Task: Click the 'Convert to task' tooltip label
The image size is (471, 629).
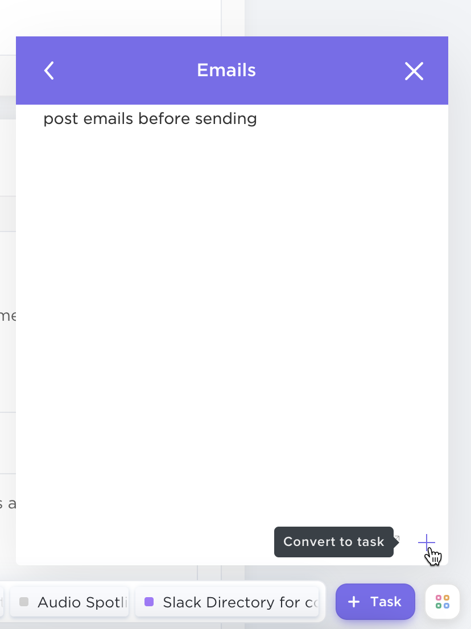Action: tap(334, 542)
